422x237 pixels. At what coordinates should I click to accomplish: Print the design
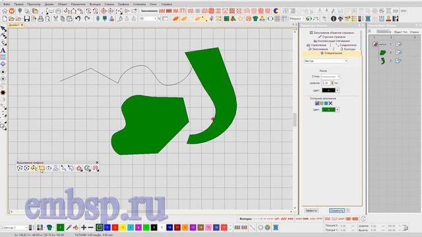tap(40, 18)
